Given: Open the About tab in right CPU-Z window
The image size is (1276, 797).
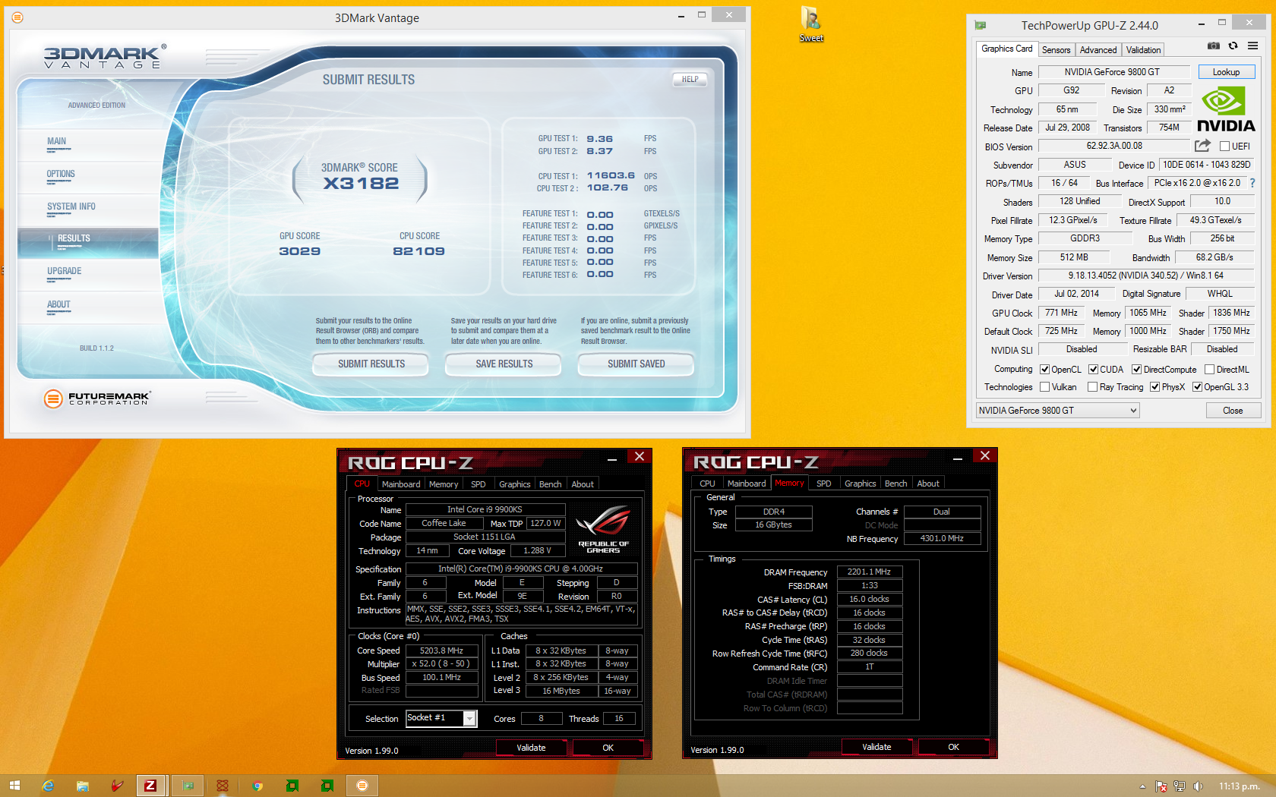Looking at the screenshot, I should (928, 484).
